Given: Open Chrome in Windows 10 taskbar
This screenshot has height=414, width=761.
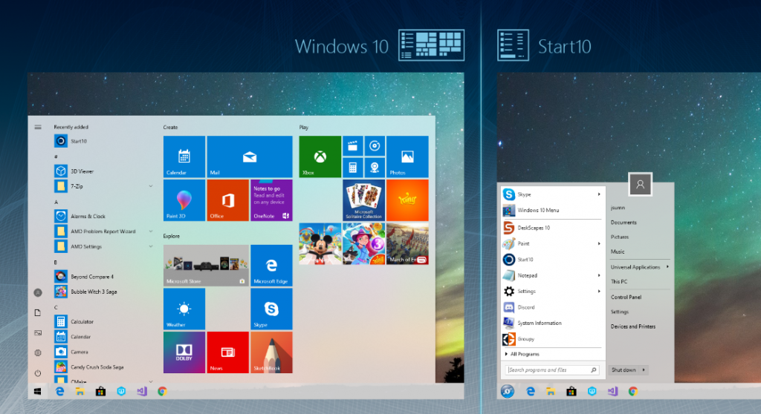Looking at the screenshot, I should click(x=162, y=391).
